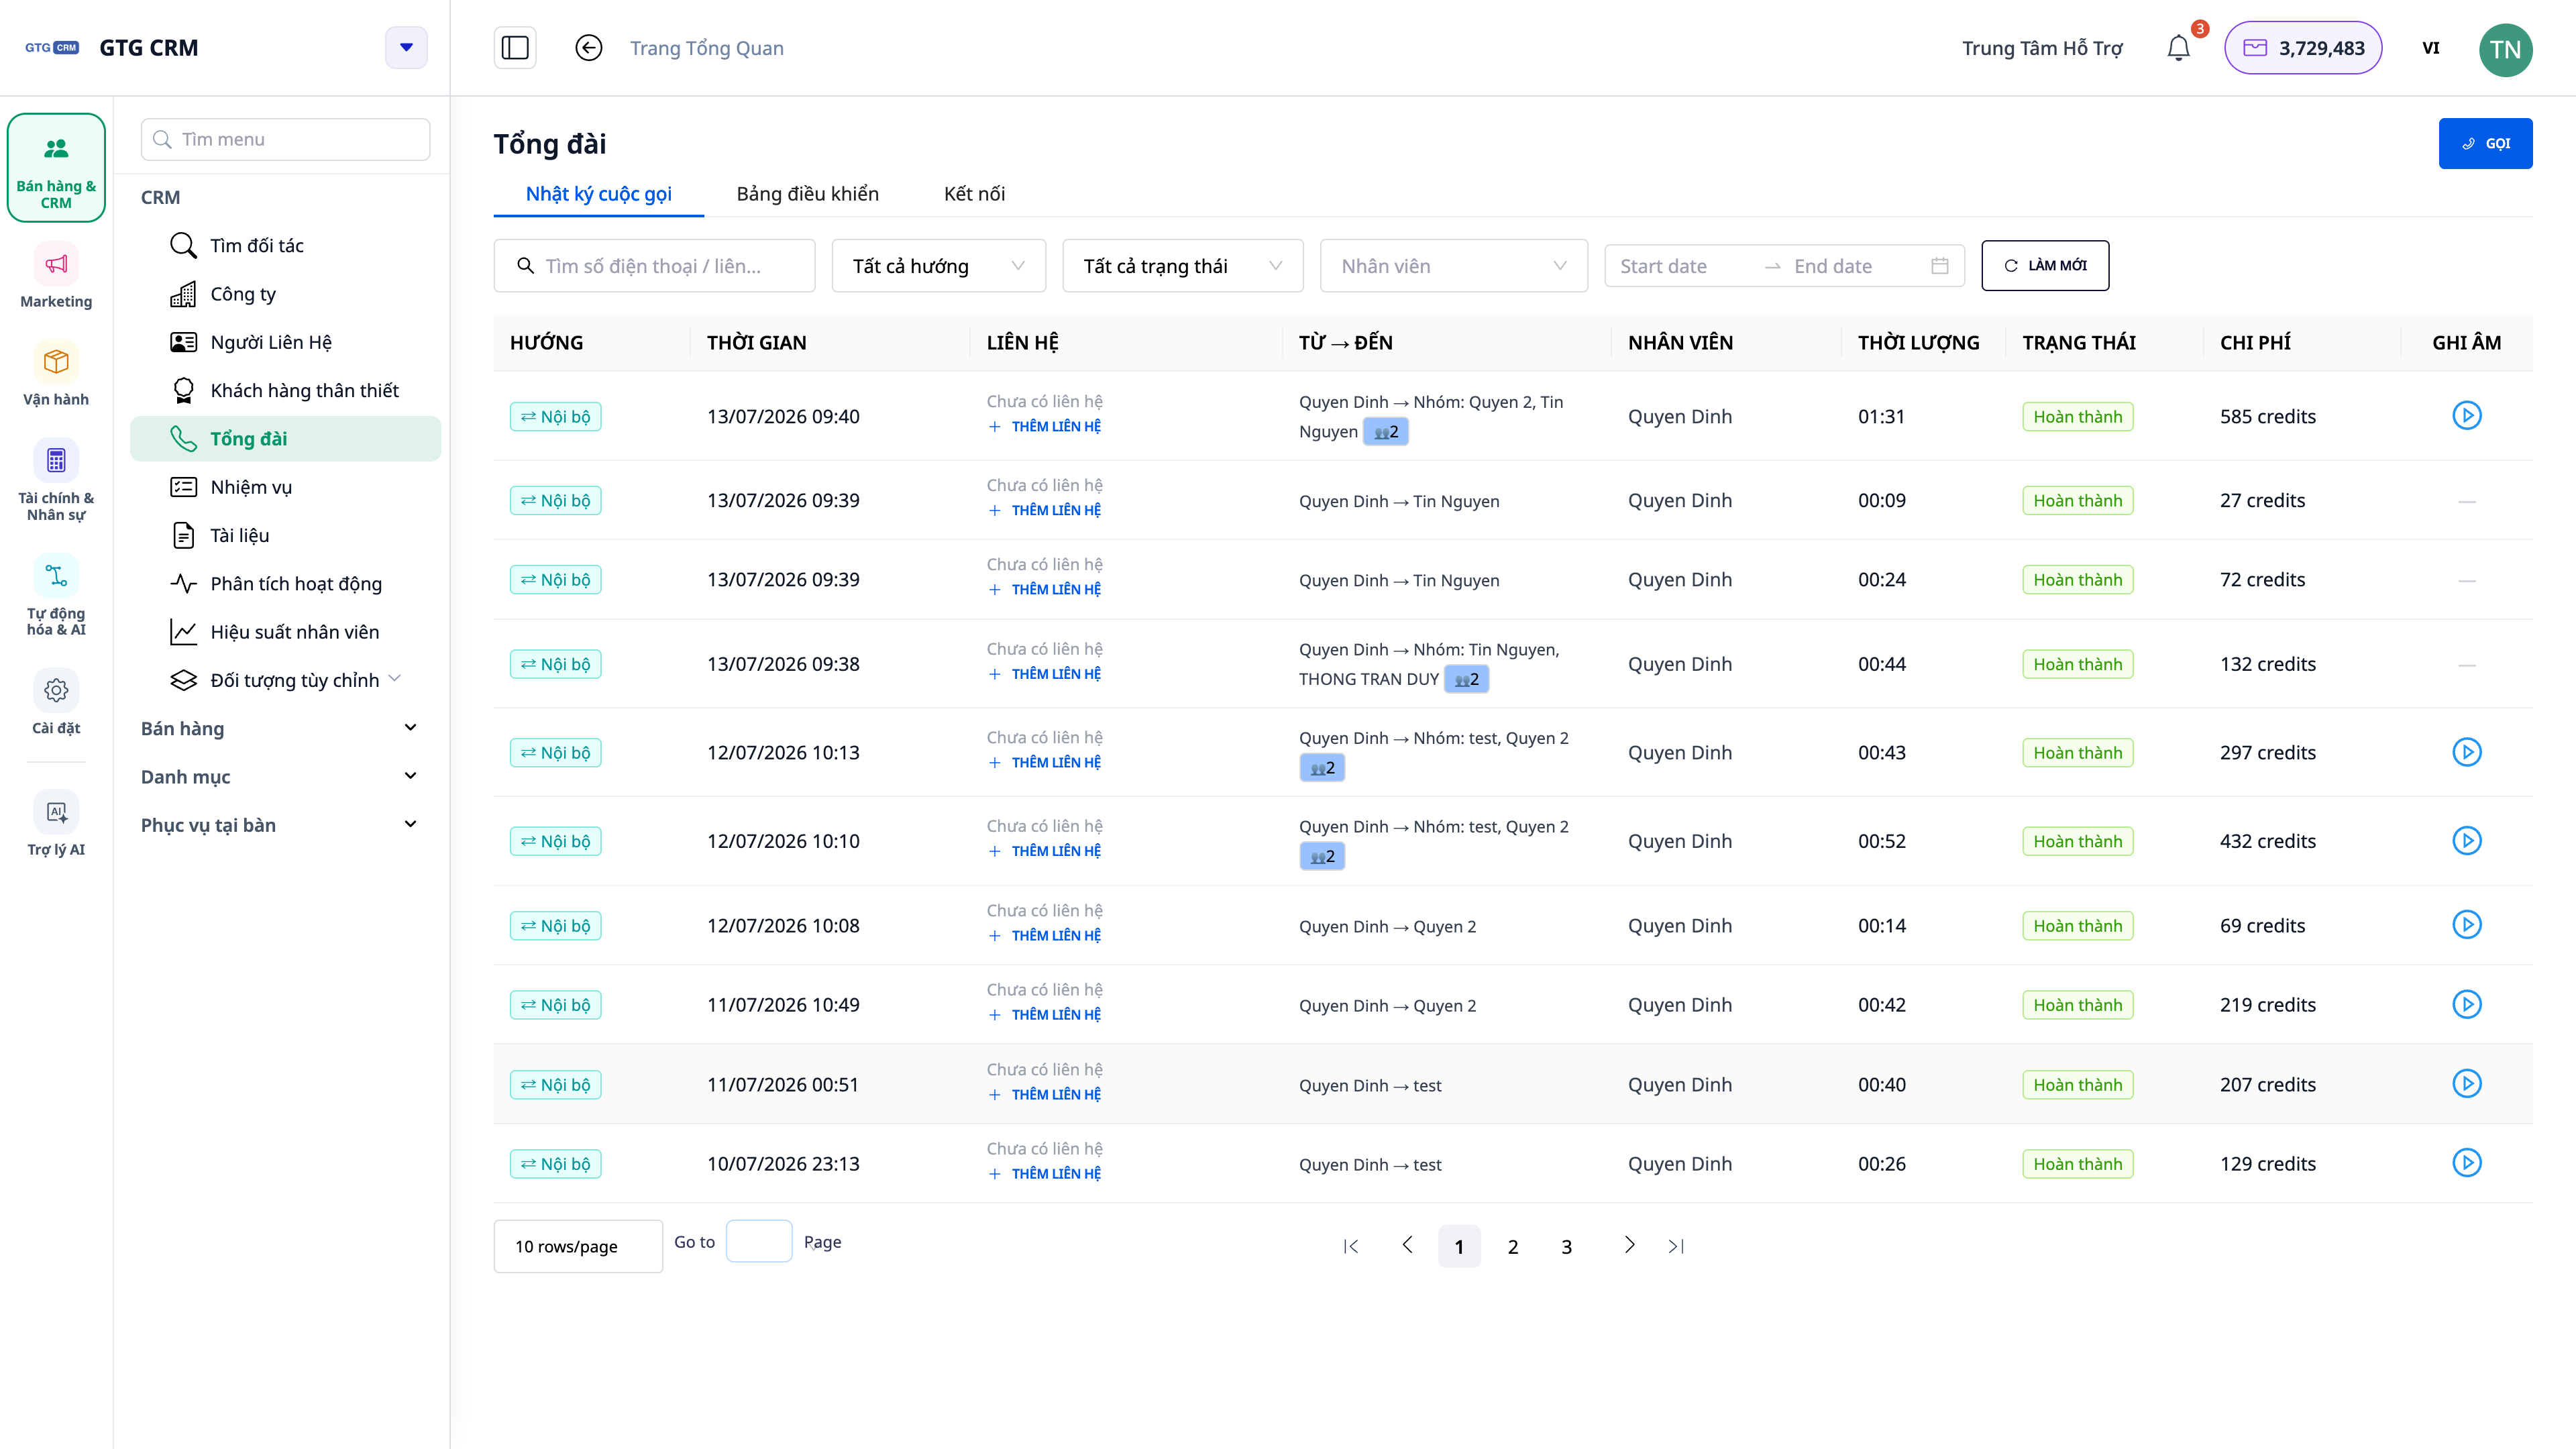Click THÊM LIÊN HỆ for 13/07/2026 09:40
Image resolution: width=2576 pixels, height=1449 pixels.
[x=1045, y=427]
